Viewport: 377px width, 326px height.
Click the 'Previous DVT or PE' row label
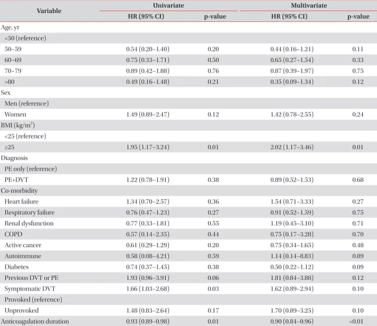[31, 278]
